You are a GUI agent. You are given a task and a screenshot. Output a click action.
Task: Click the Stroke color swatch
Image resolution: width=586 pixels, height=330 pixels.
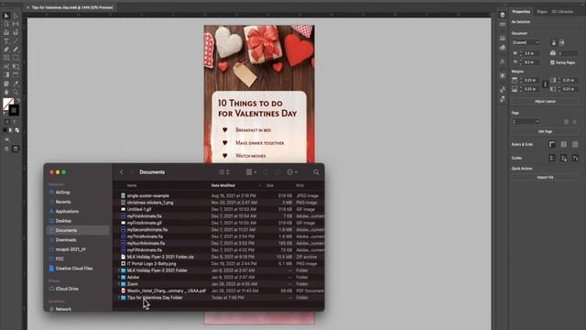[x=15, y=110]
